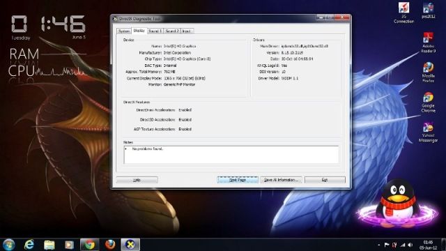
Task: Open Windows Media Player taskbar icon
Action: [x=69, y=245]
